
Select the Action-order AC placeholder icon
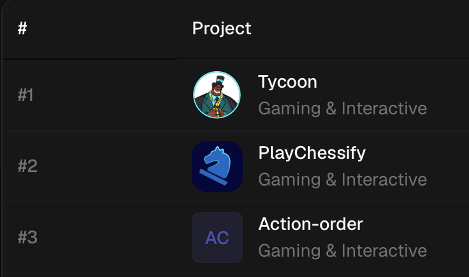[x=217, y=238]
